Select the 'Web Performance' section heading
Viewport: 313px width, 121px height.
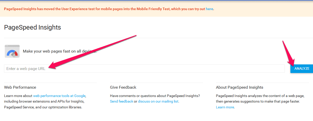click(x=20, y=87)
